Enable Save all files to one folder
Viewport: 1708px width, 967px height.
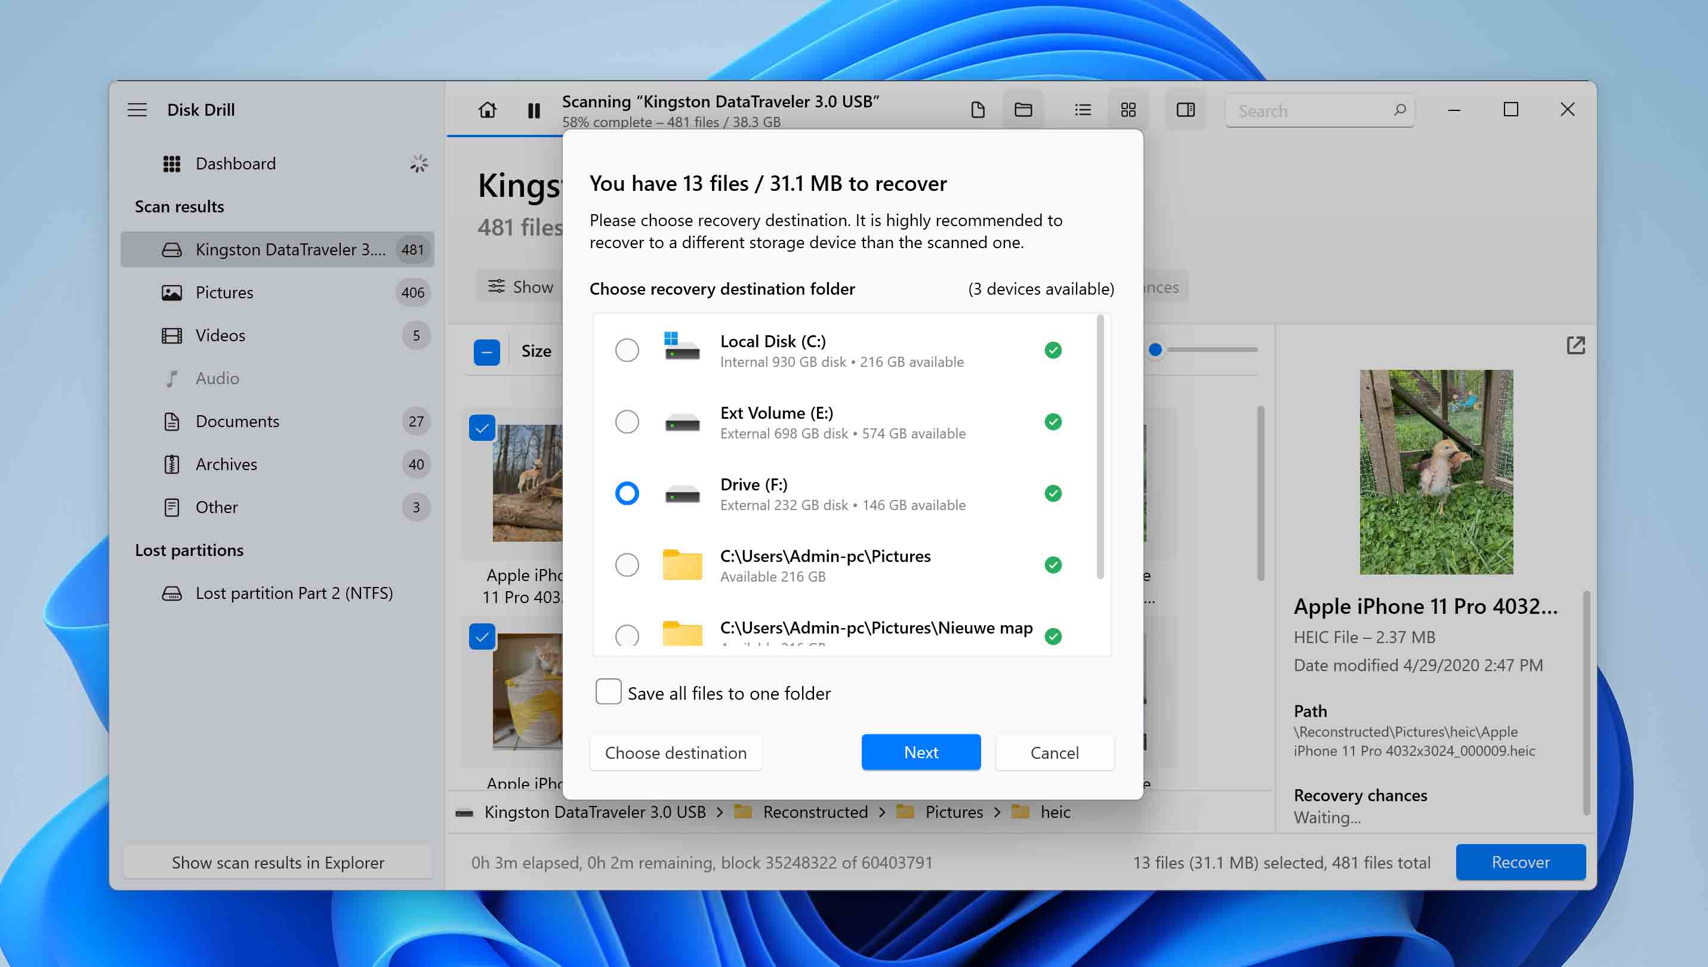coord(608,691)
